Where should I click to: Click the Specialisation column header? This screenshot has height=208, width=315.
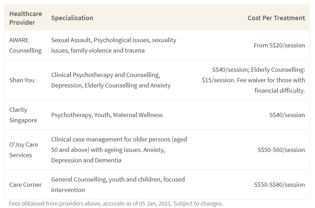click(x=72, y=18)
